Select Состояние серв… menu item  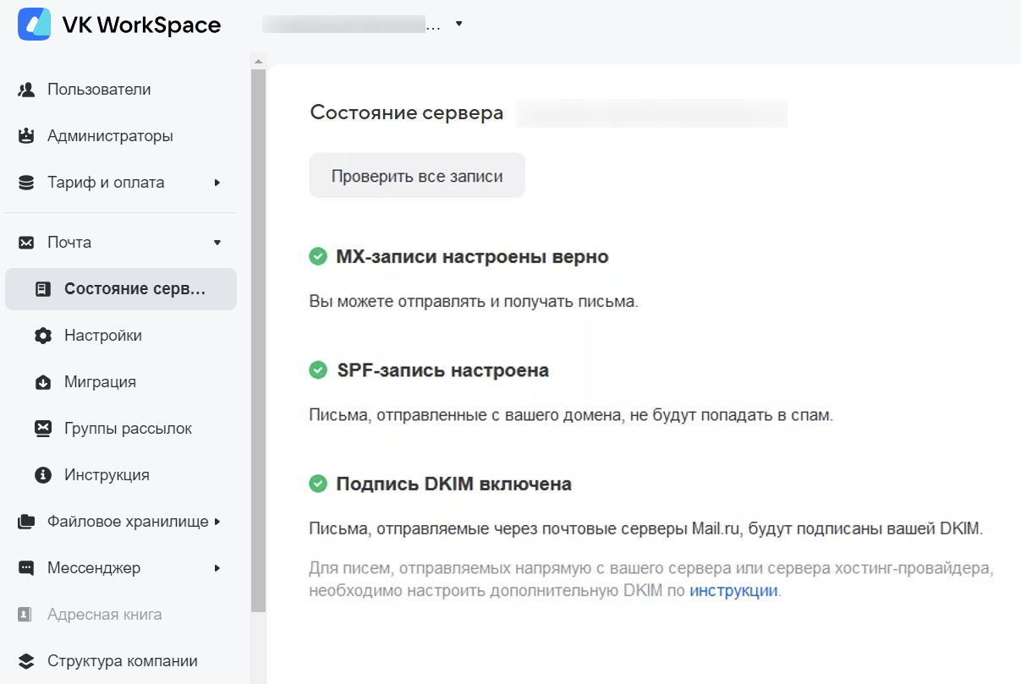click(120, 289)
